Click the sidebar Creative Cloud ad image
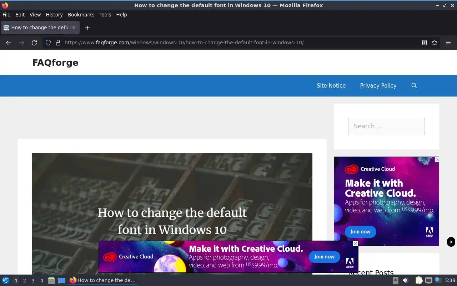 386,201
